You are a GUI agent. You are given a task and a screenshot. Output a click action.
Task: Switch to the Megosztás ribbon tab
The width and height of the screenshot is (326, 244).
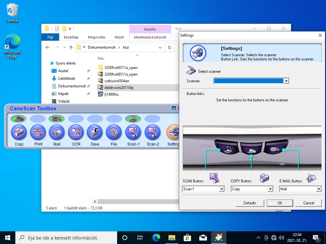click(96, 37)
